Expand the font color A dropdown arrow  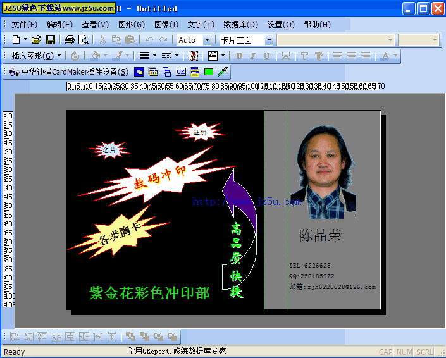(x=395, y=56)
